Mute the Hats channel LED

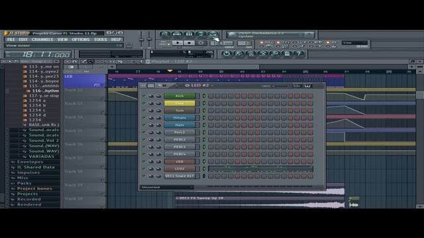point(144,125)
